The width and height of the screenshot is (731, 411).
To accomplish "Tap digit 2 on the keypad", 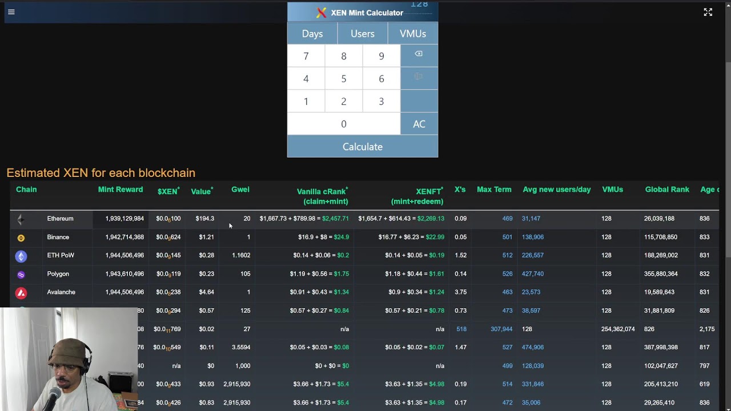I will (x=344, y=102).
